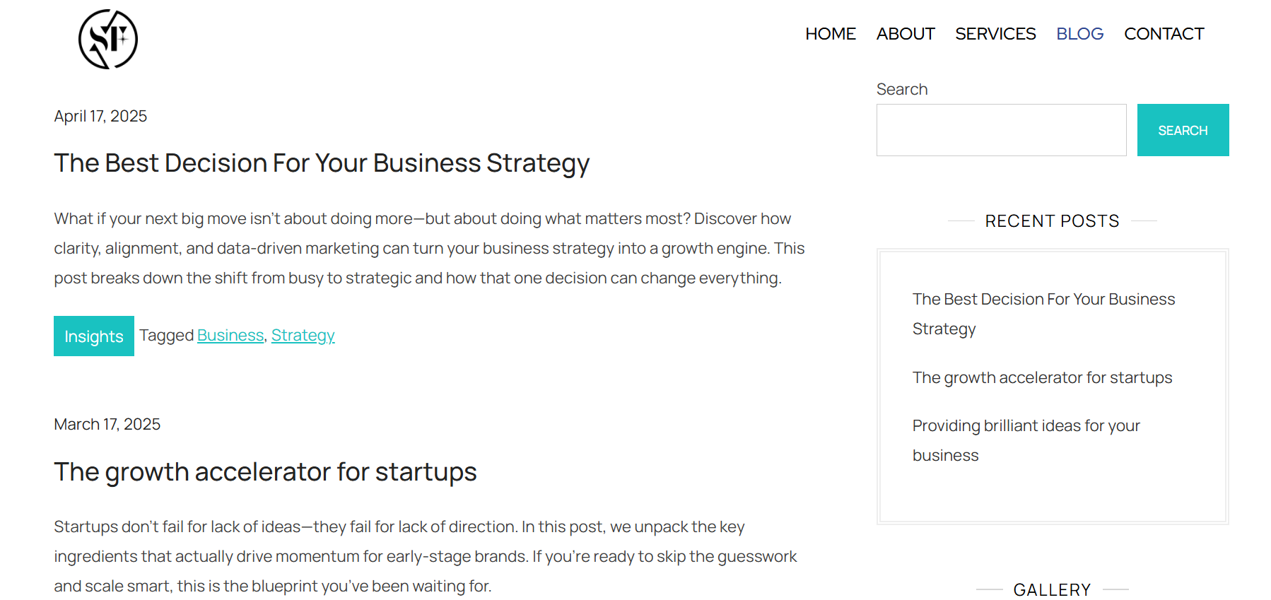The width and height of the screenshot is (1271, 600).
Task: Click the RECENT POSTS widget heading
Action: click(1052, 221)
